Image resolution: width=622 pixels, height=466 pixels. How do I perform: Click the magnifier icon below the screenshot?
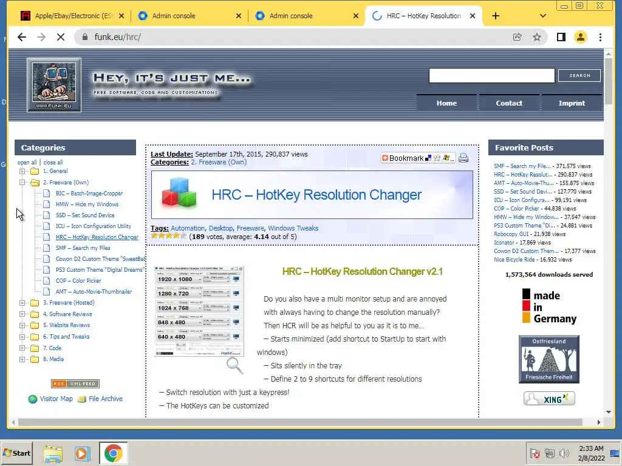(235, 365)
